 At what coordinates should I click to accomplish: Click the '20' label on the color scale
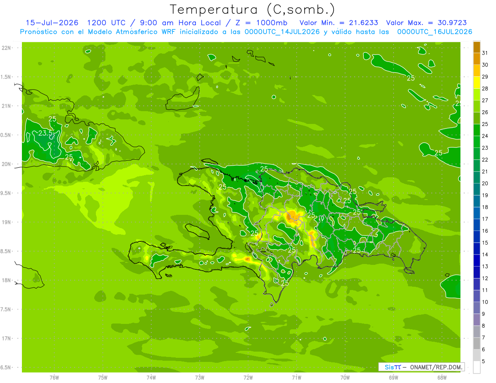[485, 183]
